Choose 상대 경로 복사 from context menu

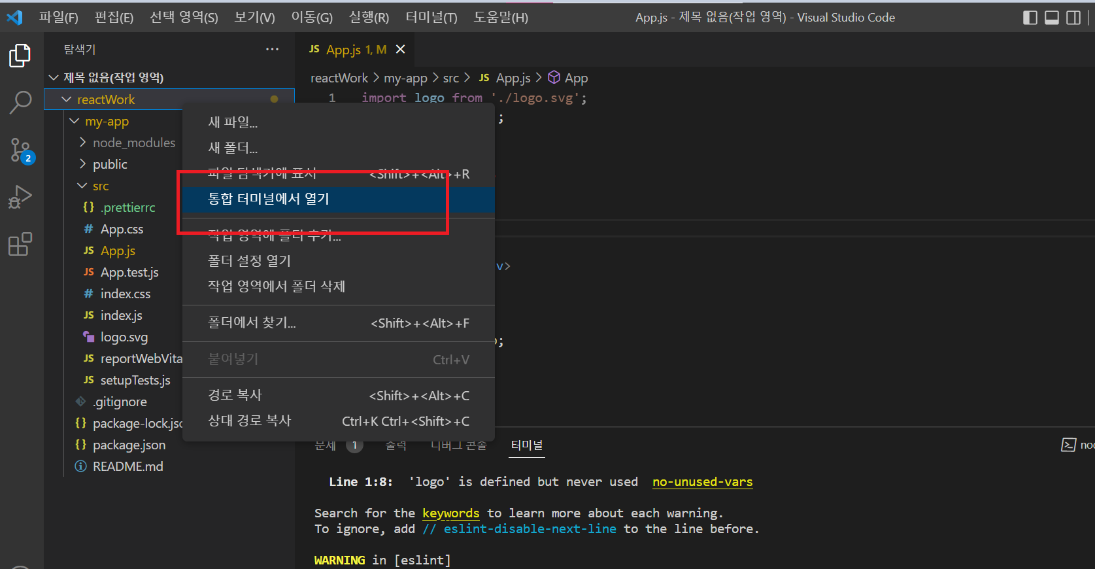[x=339, y=421]
